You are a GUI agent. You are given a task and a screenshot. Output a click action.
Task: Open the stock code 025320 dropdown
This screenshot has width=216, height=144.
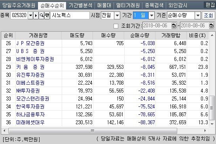[30, 15]
